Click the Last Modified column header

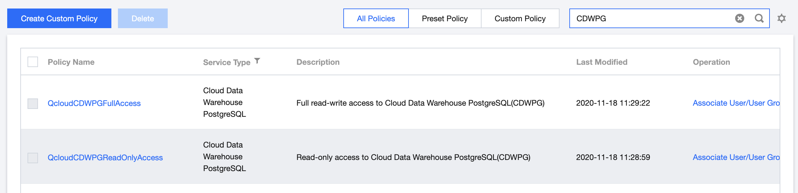[x=602, y=62]
